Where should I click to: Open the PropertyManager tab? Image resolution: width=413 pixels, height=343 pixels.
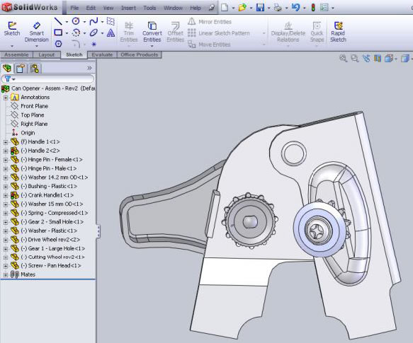pyautogui.click(x=21, y=69)
